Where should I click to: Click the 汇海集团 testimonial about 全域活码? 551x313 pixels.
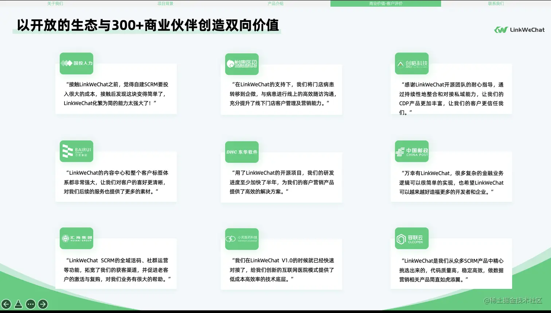117,270
